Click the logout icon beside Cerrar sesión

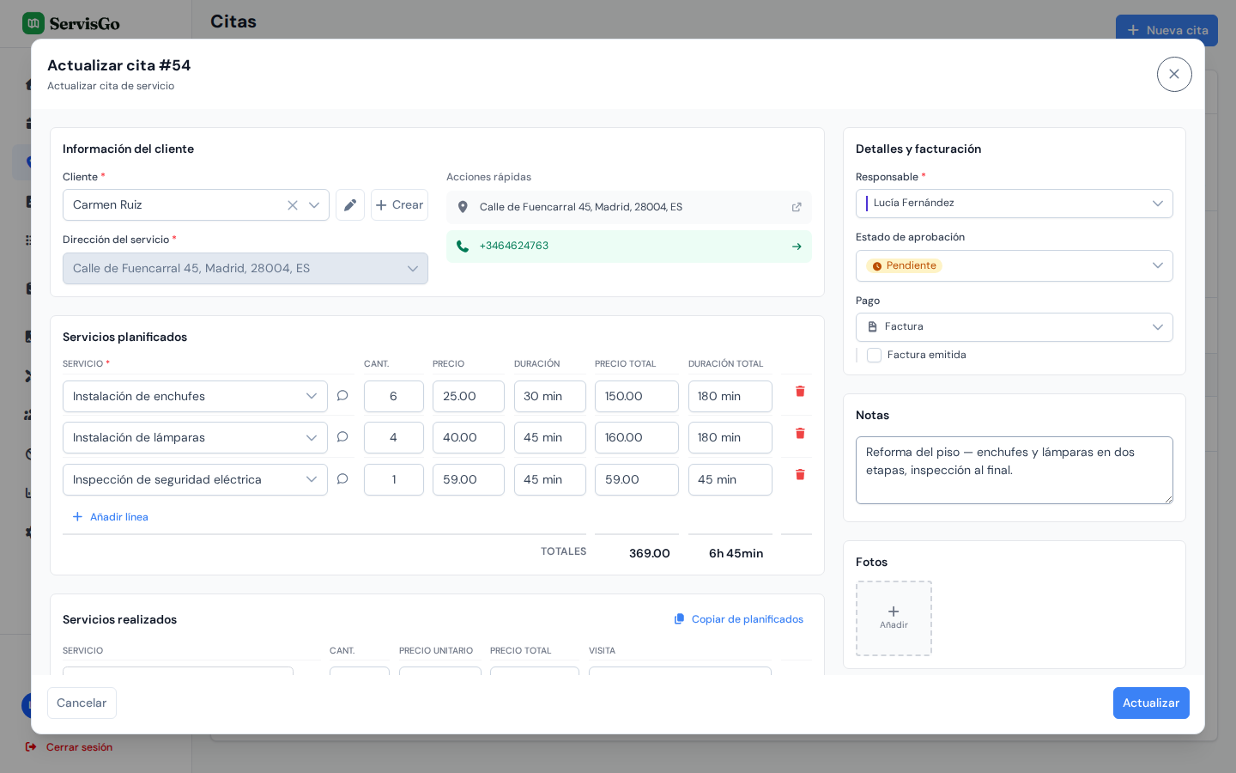click(31, 747)
